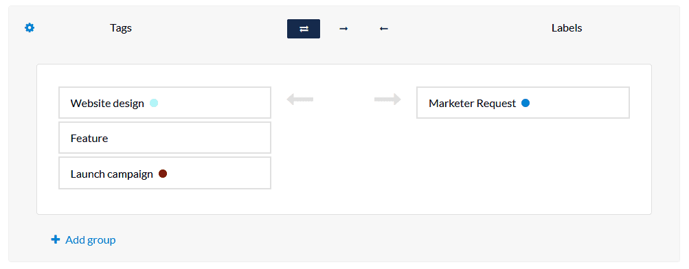
Task: Switch to Tags-to-Labels right arrow direction
Action: (x=343, y=29)
